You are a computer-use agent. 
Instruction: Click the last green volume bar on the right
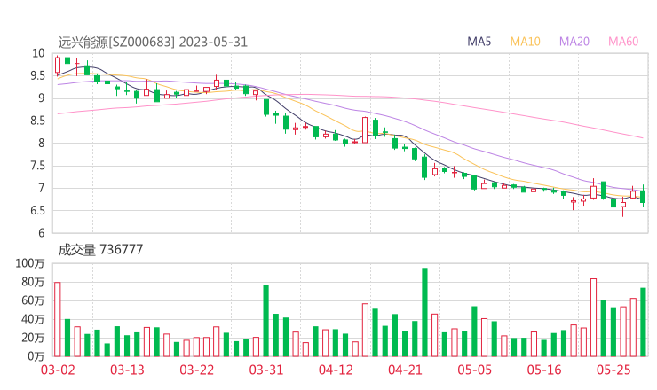click(643, 323)
